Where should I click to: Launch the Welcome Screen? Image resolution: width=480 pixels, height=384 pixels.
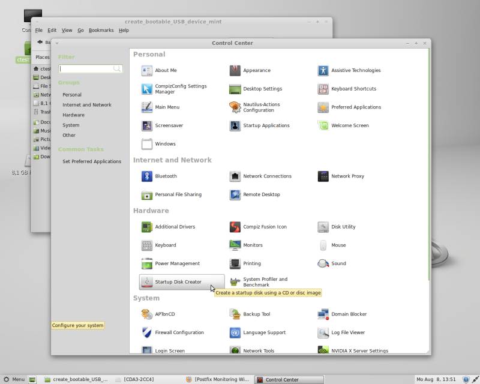click(343, 125)
